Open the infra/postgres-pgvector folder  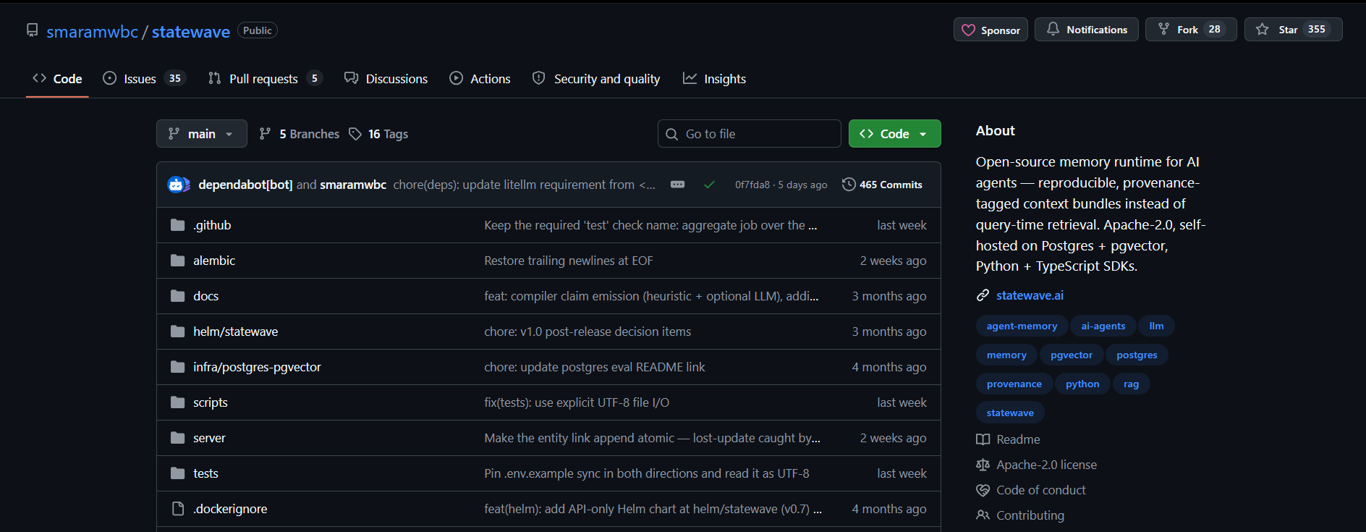257,367
